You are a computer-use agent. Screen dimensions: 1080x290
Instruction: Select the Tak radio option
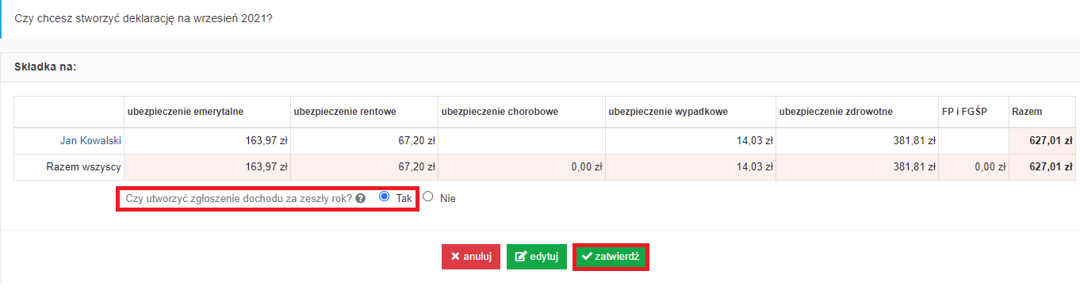tap(385, 197)
